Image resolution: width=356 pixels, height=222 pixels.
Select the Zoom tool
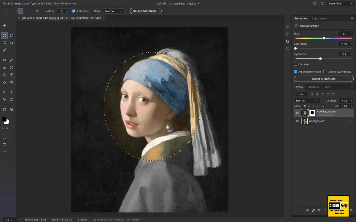coord(12,109)
